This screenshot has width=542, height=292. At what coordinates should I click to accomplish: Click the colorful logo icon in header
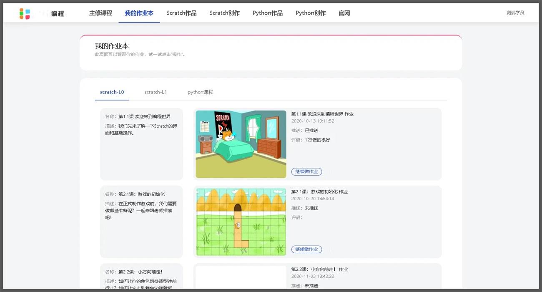coord(25,13)
